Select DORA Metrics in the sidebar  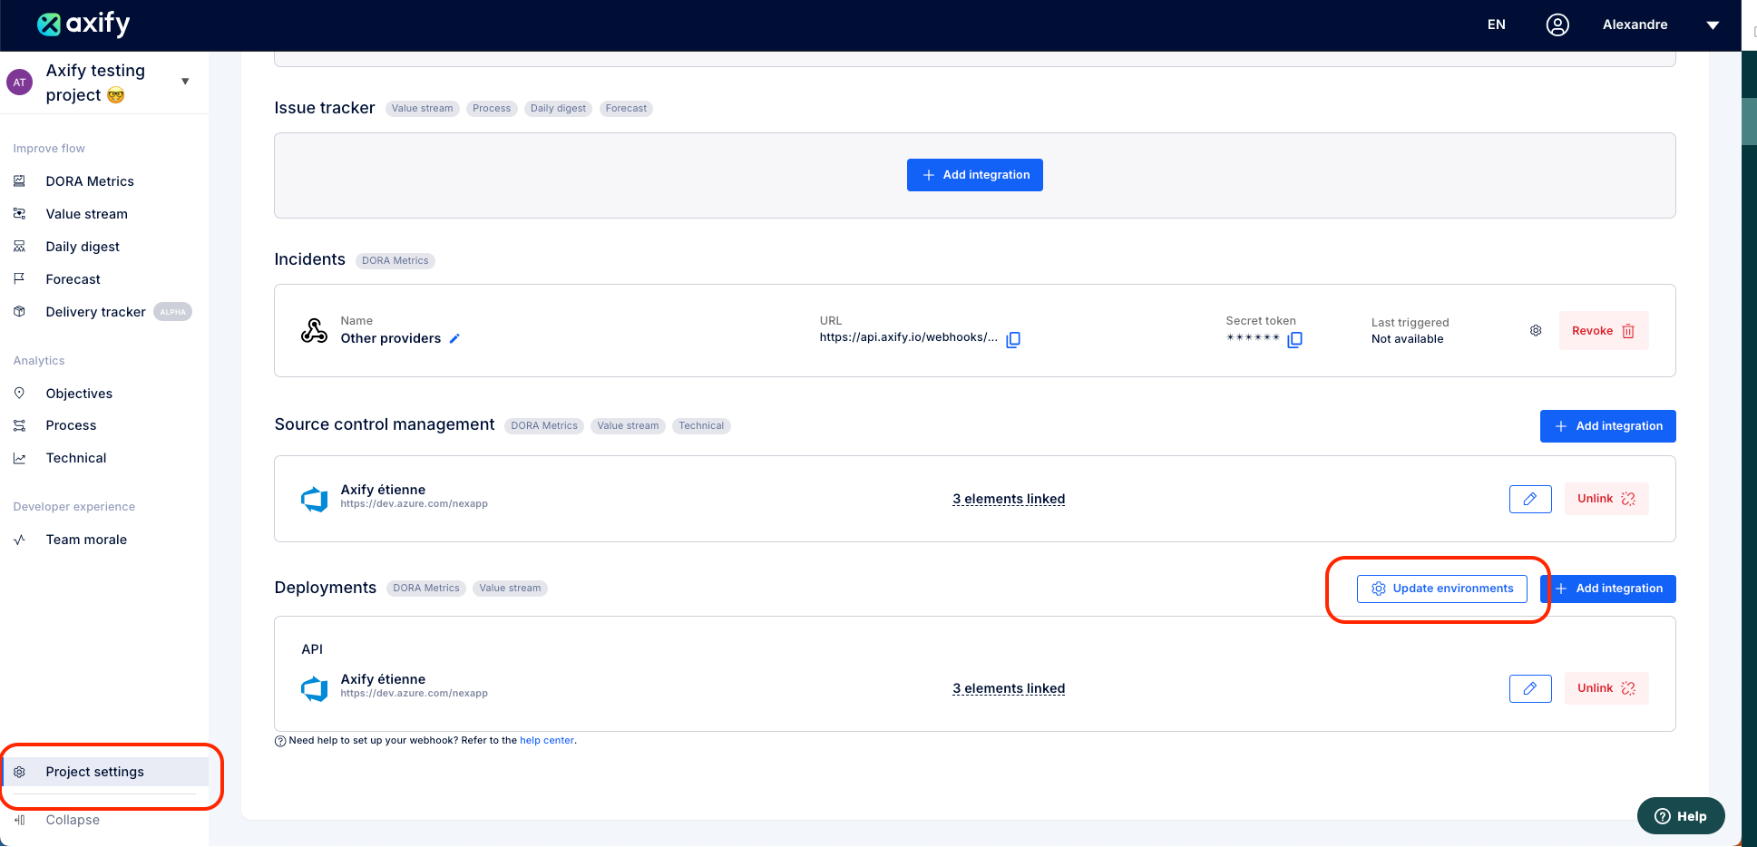(90, 180)
